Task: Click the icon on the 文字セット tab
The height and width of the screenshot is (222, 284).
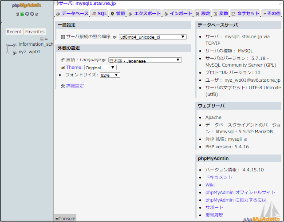Action: point(233,14)
